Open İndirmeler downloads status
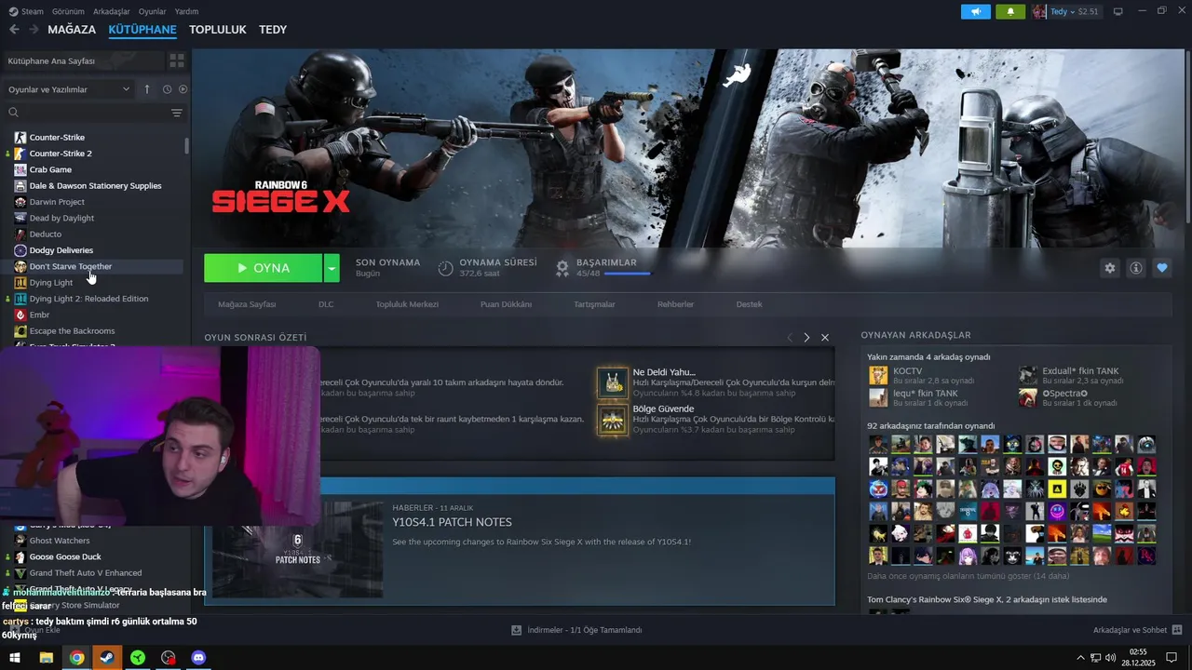 [576, 630]
